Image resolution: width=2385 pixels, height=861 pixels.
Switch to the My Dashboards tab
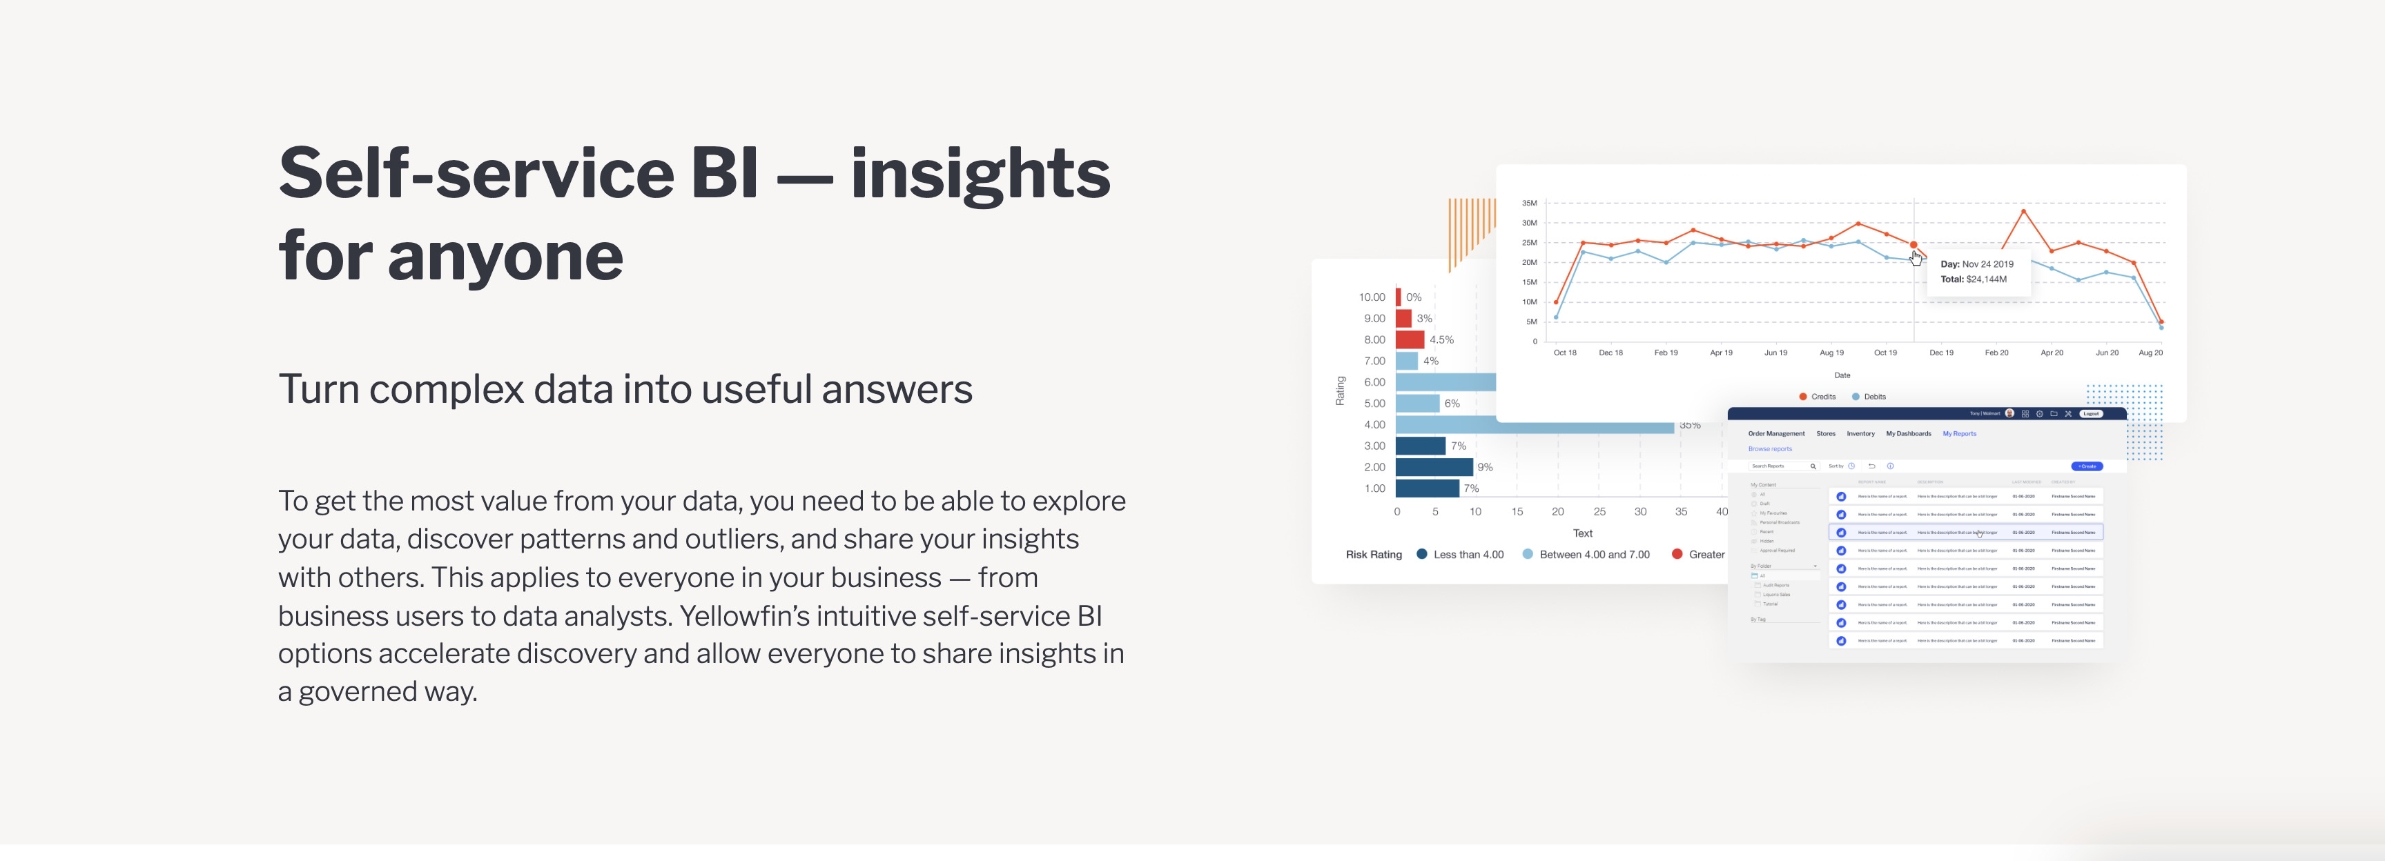(x=1909, y=434)
